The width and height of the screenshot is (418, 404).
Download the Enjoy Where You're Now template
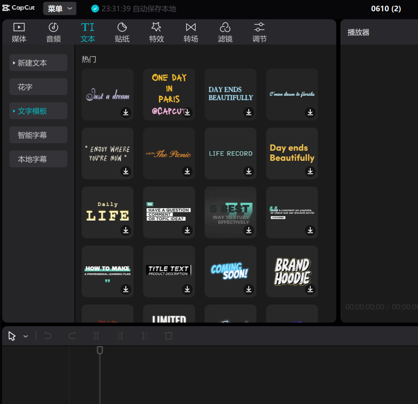pyautogui.click(x=126, y=171)
